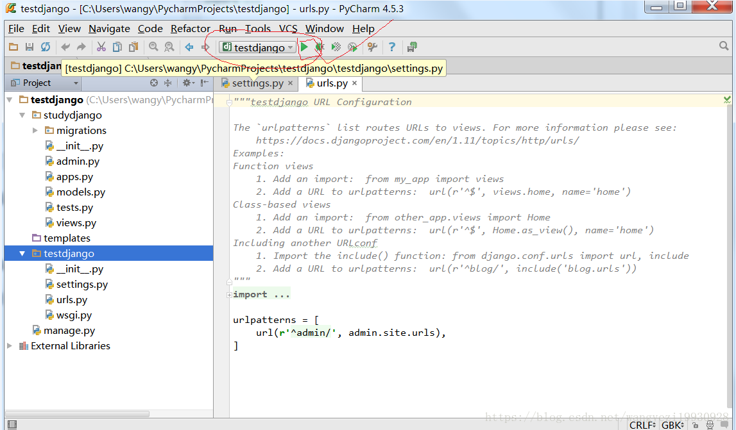Hide the Project tool window
This screenshot has height=430, width=736.
[x=204, y=83]
